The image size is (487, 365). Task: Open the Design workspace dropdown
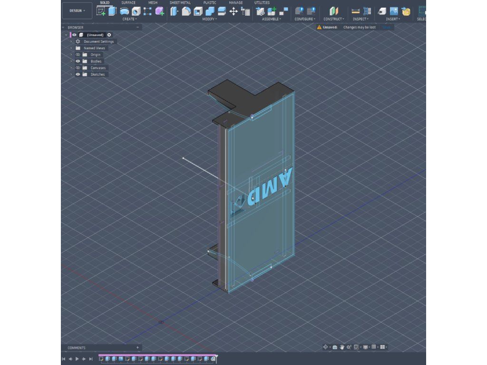tap(77, 10)
